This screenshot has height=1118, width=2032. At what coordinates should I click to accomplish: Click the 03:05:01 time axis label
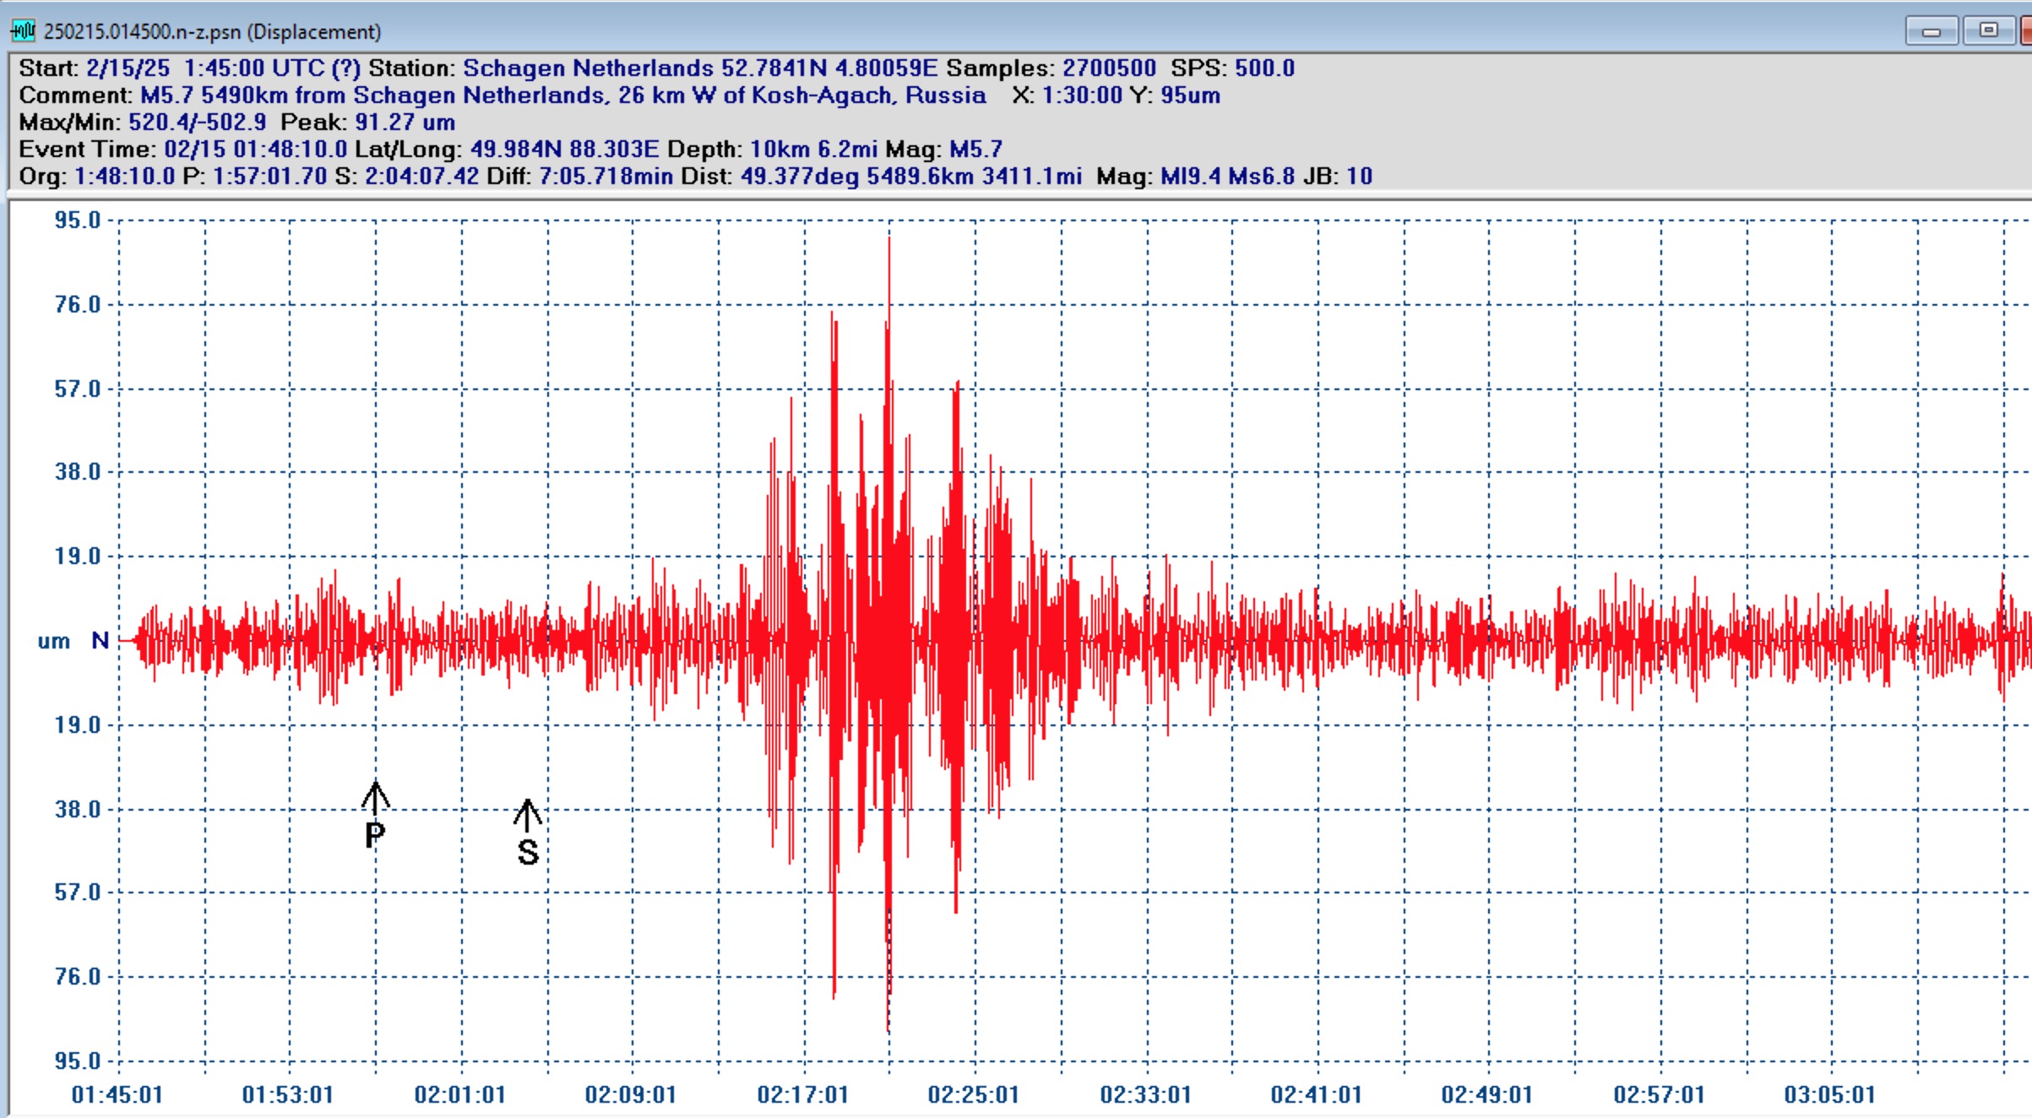click(1829, 1094)
